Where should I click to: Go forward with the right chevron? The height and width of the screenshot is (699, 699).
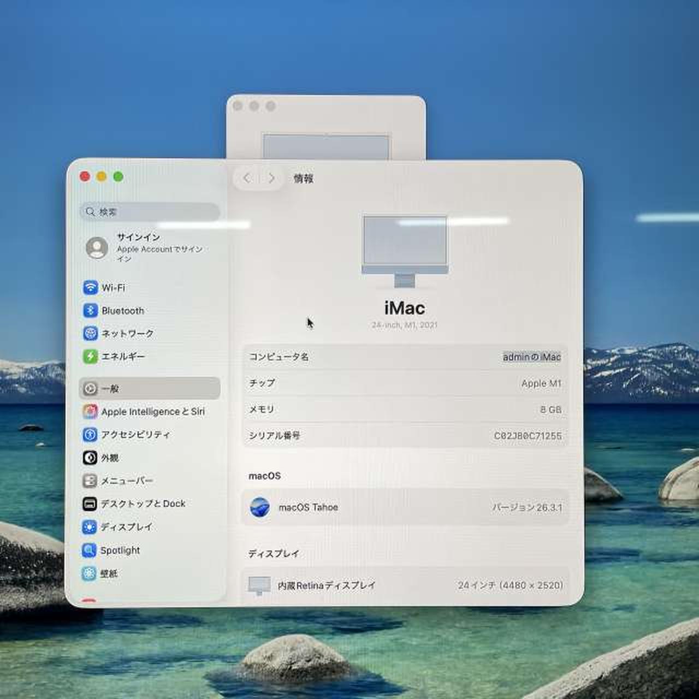[x=271, y=178]
